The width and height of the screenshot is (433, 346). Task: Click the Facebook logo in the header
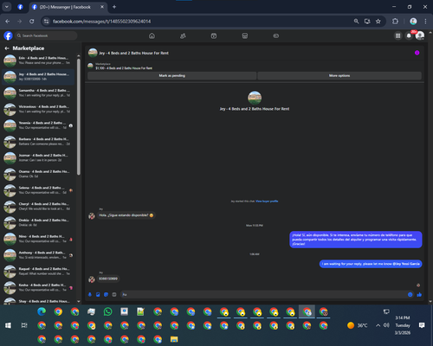coord(8,35)
